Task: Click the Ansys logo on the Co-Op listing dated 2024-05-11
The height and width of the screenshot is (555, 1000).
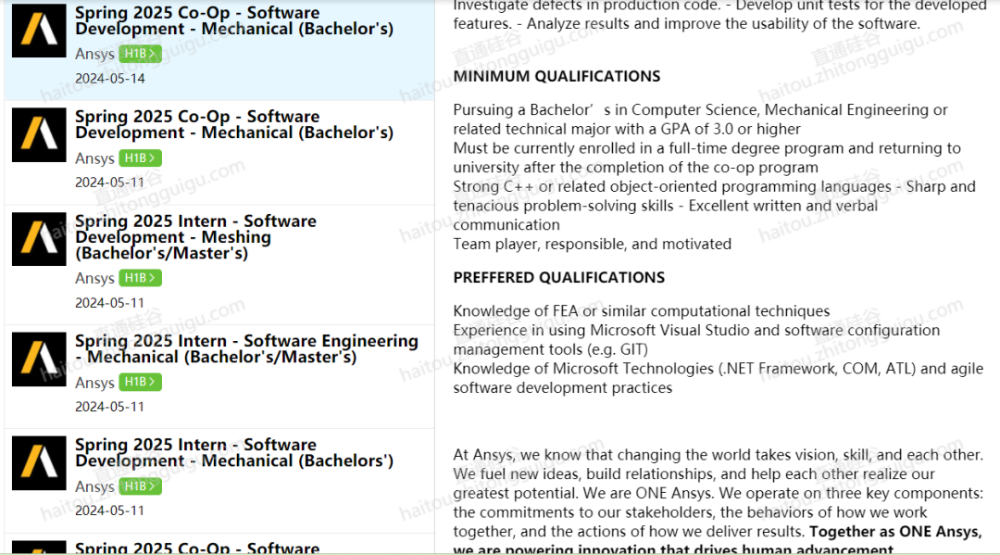Action: pyautogui.click(x=39, y=134)
